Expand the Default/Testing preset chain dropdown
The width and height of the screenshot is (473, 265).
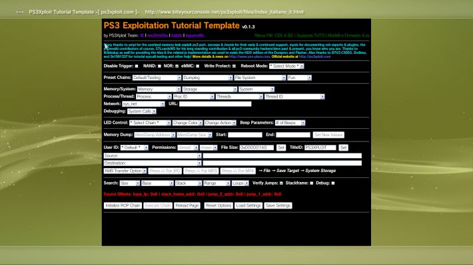pos(157,78)
